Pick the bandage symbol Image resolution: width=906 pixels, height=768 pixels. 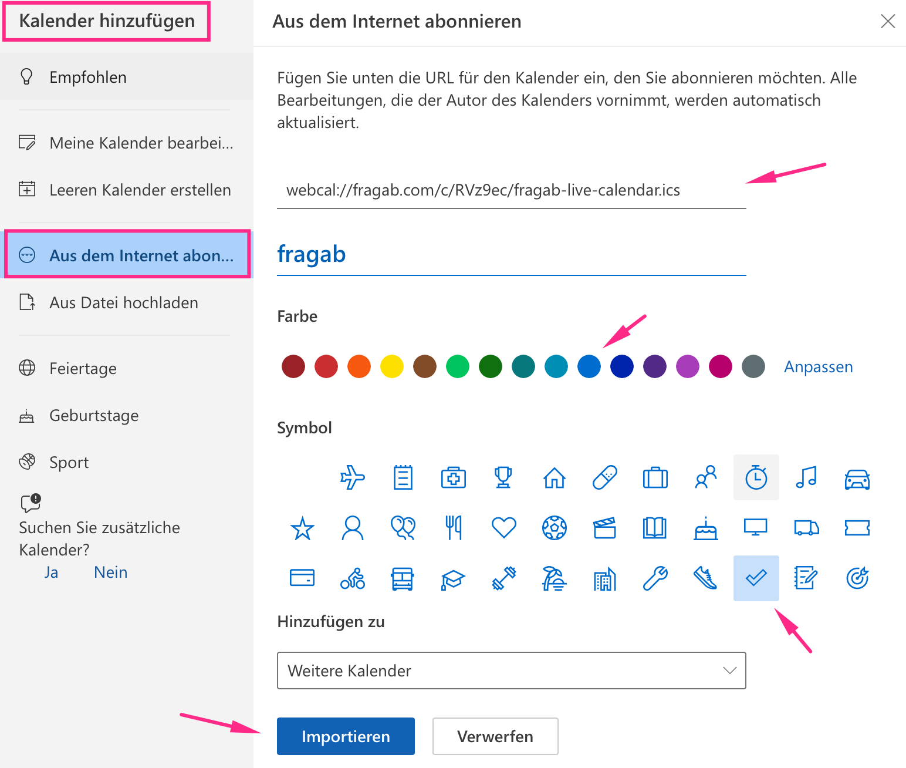605,477
